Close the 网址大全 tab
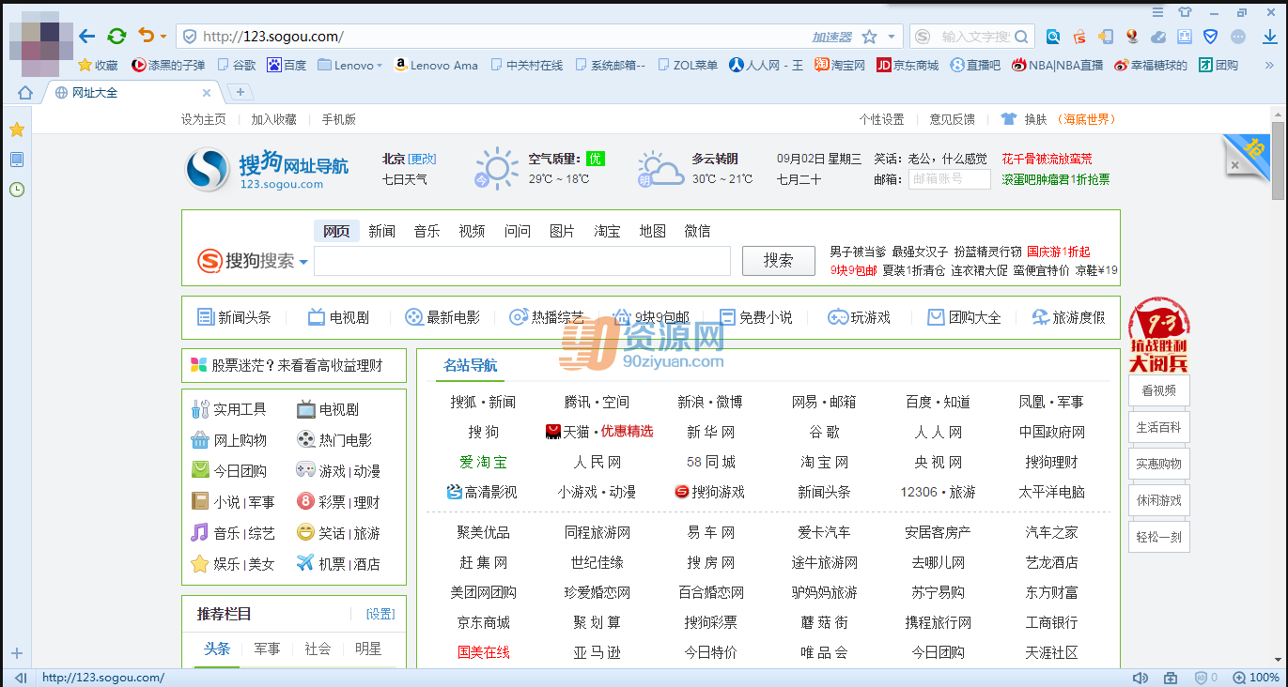This screenshot has height=687, width=1288. click(x=207, y=93)
